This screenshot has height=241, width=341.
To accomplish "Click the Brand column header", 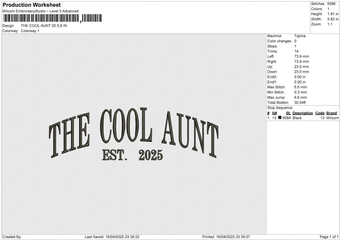I will coord(331,113).
